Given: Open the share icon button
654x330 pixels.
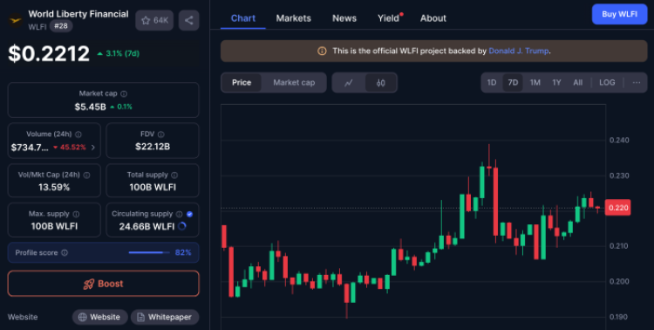Looking at the screenshot, I should 189,20.
